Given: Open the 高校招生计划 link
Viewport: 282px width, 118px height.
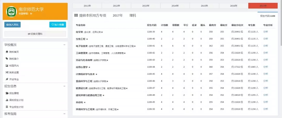Looking at the screenshot, I should click(16, 100).
